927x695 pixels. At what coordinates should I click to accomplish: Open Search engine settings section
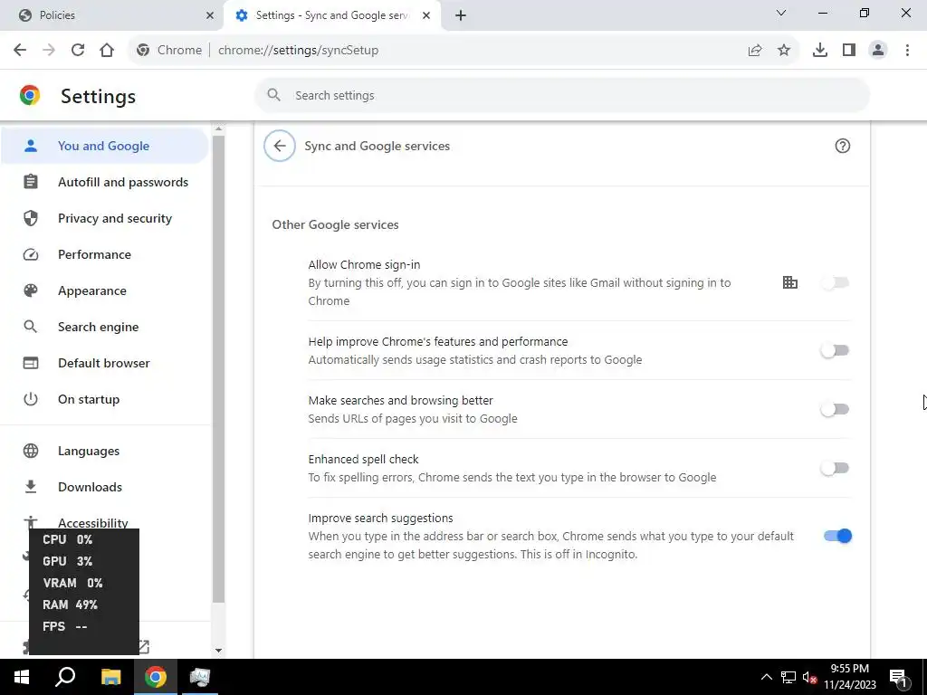click(105, 327)
